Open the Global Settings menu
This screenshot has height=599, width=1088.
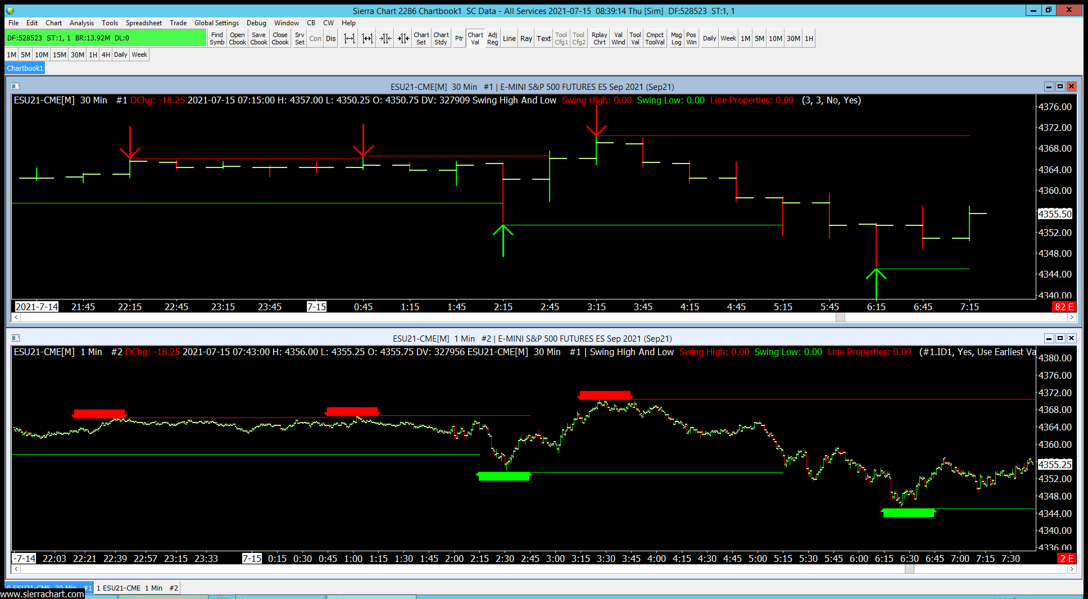point(216,23)
